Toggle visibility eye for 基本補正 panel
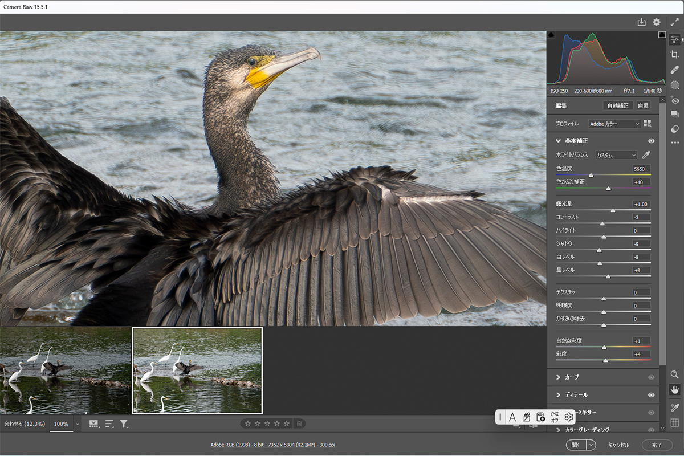The image size is (684, 456). 651,141
